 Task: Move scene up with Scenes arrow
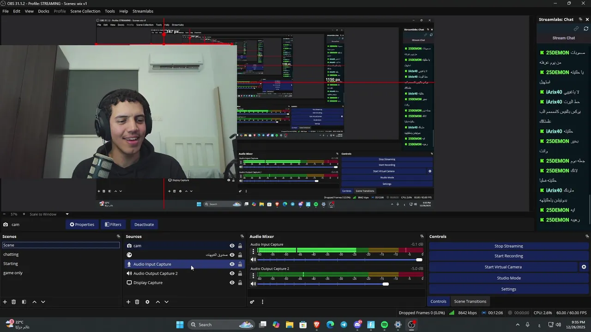[34, 302]
